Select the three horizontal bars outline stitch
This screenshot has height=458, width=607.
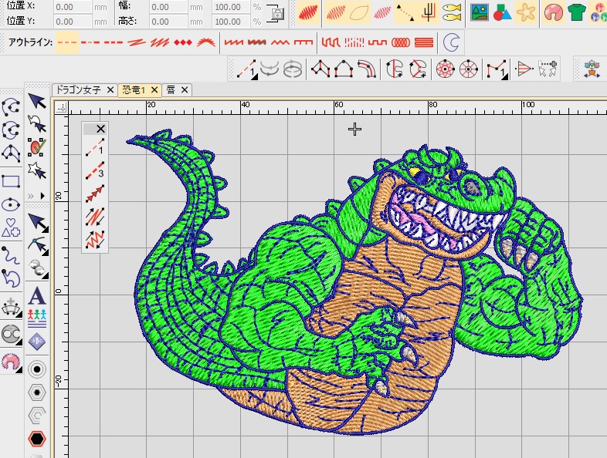pos(424,42)
